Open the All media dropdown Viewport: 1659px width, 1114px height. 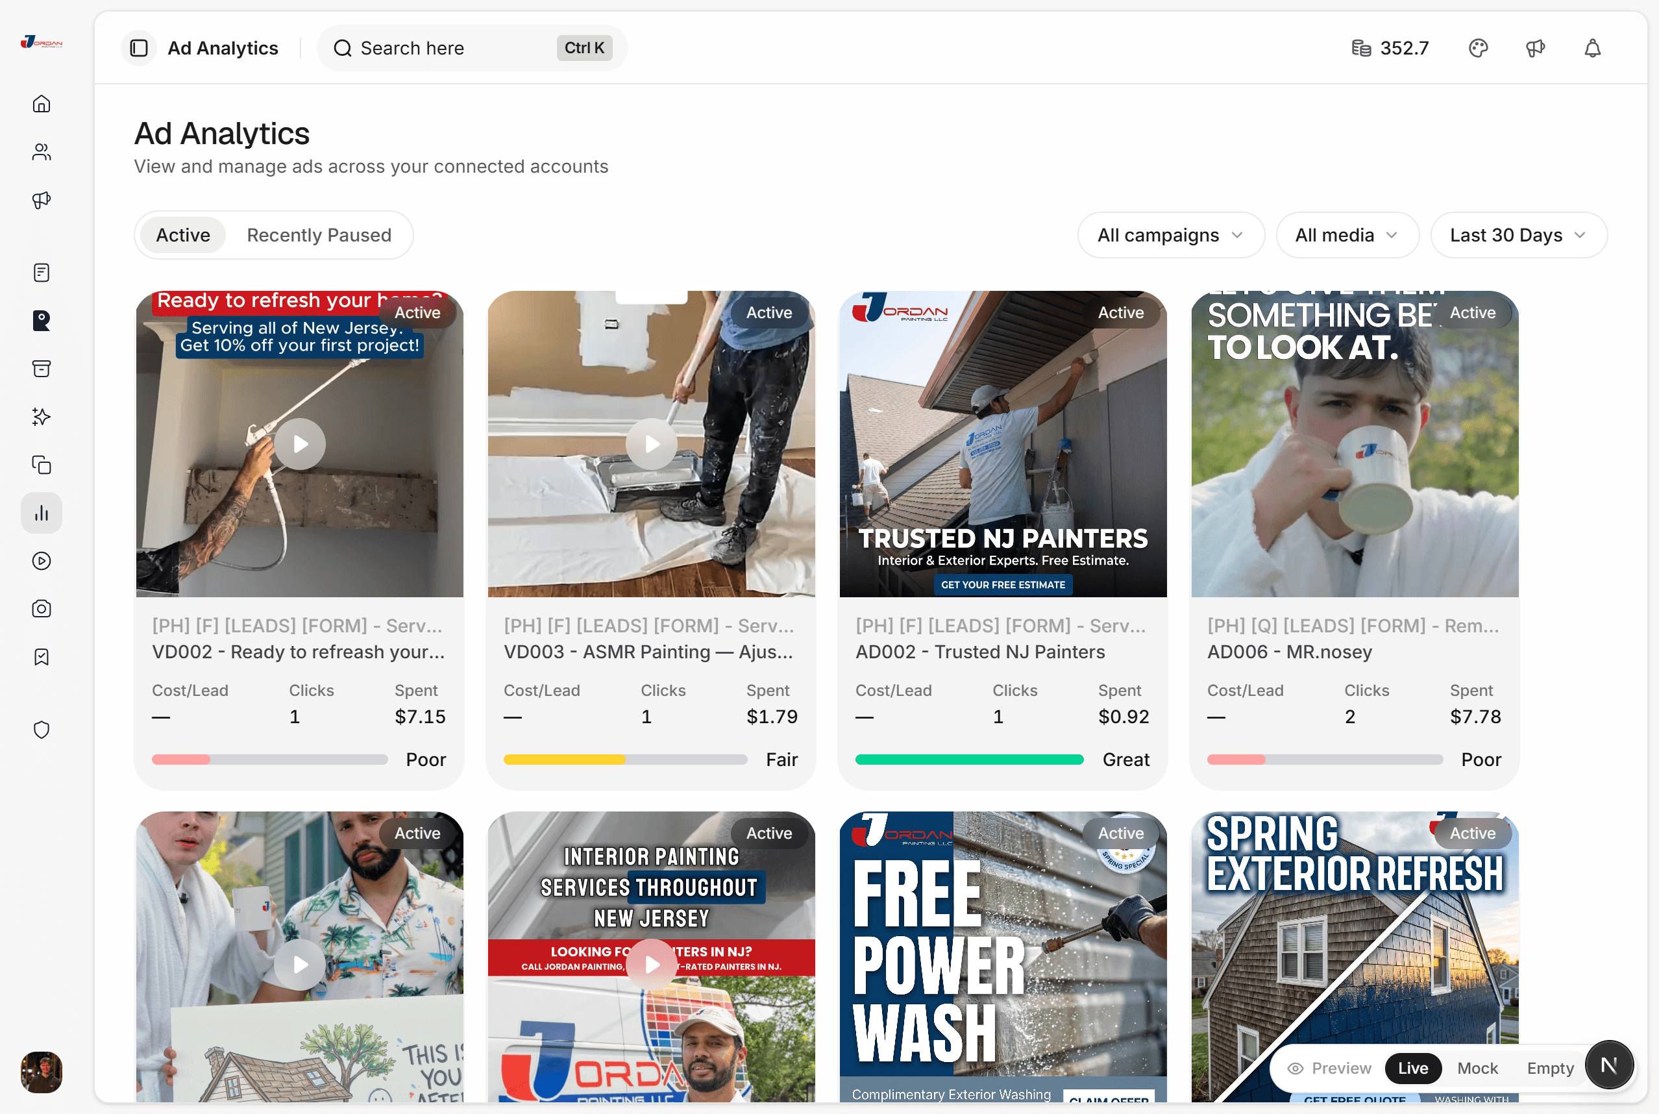pyautogui.click(x=1347, y=235)
